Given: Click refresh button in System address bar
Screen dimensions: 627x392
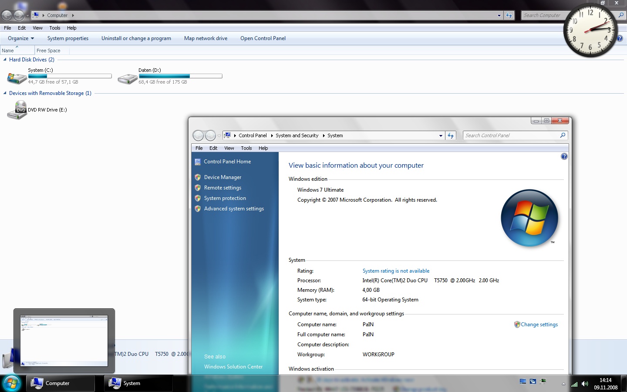Looking at the screenshot, I should [451, 135].
